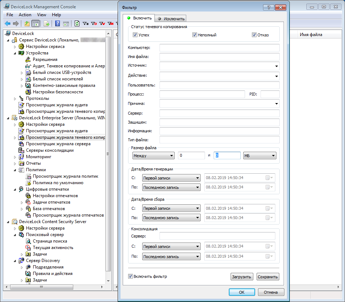Select Правила и действия node
This screenshot has width=345, height=302.
pyautogui.click(x=53, y=274)
